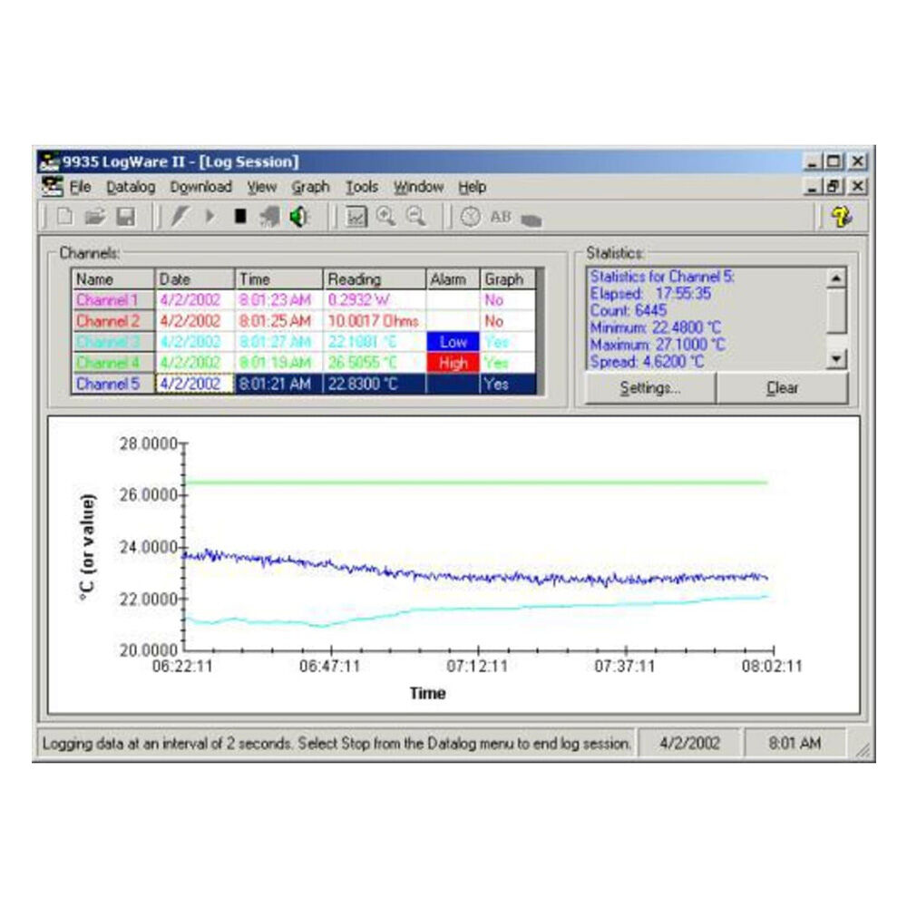Viewport: 907px width, 907px height.
Task: Open the Tools menu
Action: coord(361,187)
